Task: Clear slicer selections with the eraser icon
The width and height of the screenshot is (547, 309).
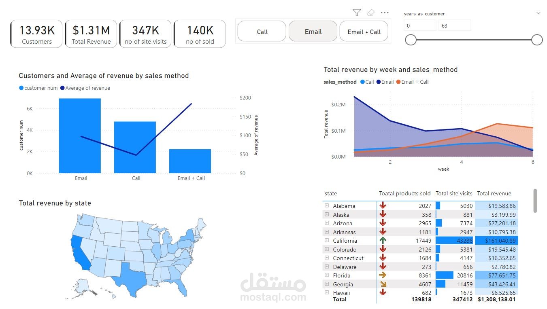Action: pos(371,12)
